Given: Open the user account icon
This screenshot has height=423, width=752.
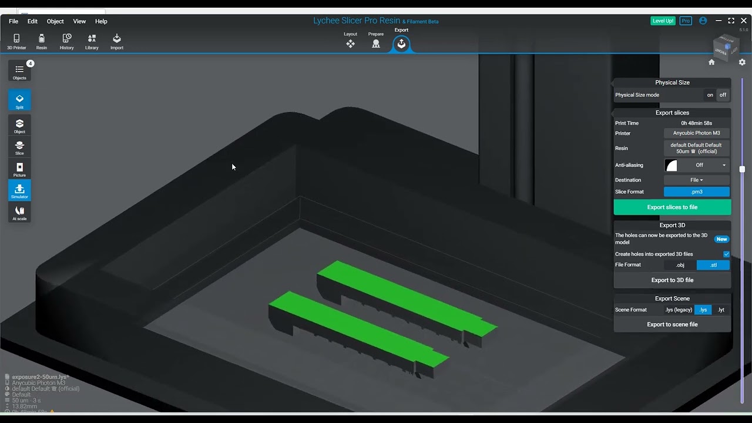Looking at the screenshot, I should click(703, 21).
